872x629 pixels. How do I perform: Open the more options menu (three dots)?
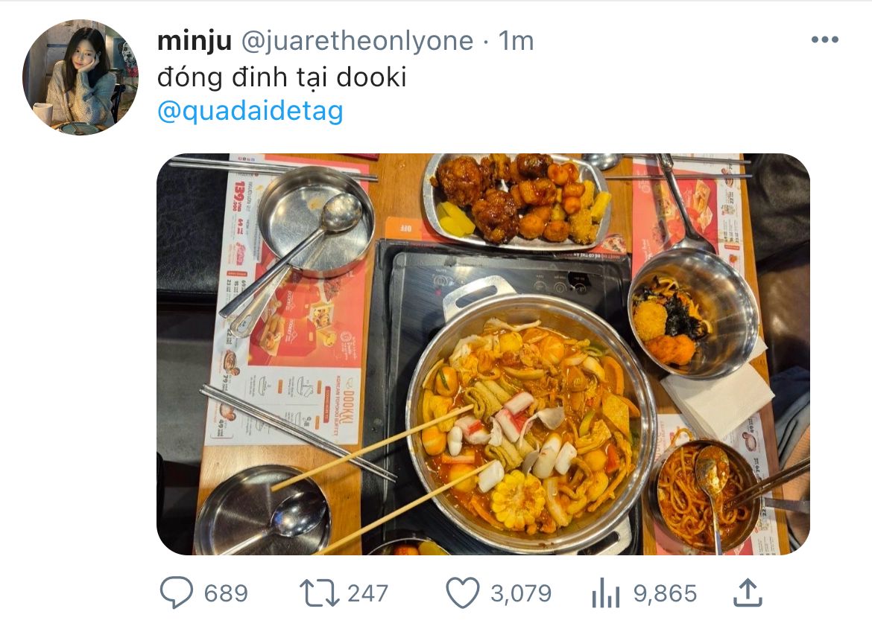click(x=824, y=40)
